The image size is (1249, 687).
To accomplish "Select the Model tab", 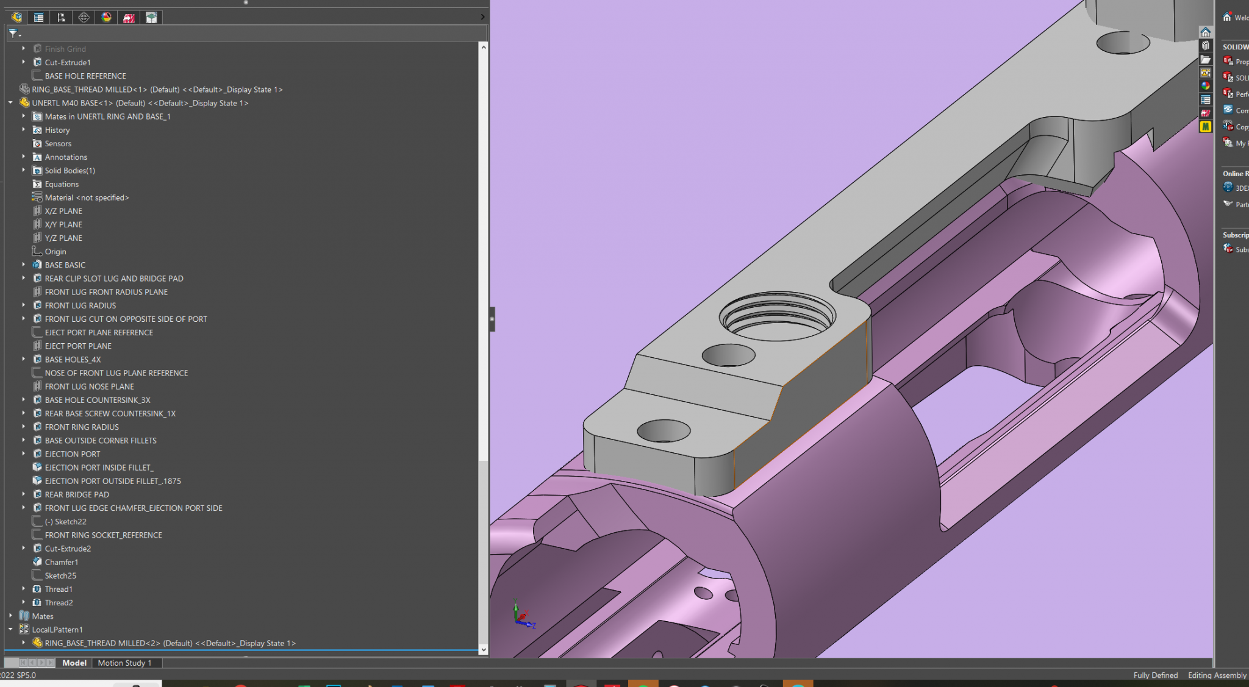I will (74, 663).
